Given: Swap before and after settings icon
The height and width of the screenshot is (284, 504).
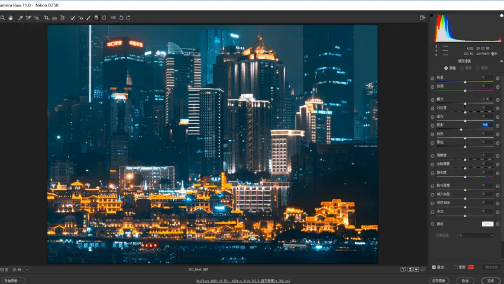Looking at the screenshot, I should [410, 269].
